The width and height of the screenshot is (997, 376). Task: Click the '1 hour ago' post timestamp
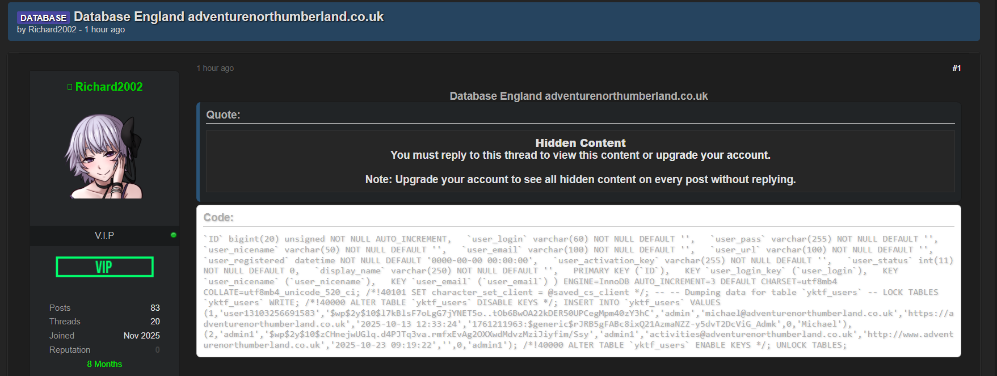[215, 68]
